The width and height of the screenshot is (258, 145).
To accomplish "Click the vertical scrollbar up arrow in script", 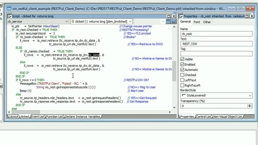I will click(174, 27).
